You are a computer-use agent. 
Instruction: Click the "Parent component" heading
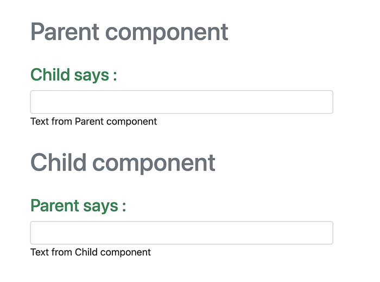click(129, 32)
